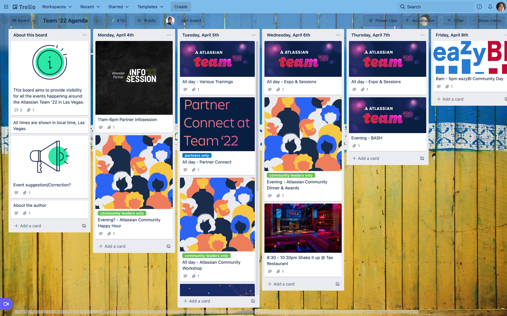The height and width of the screenshot is (316, 507).
Task: Click the Trello home logo
Action: [24, 7]
